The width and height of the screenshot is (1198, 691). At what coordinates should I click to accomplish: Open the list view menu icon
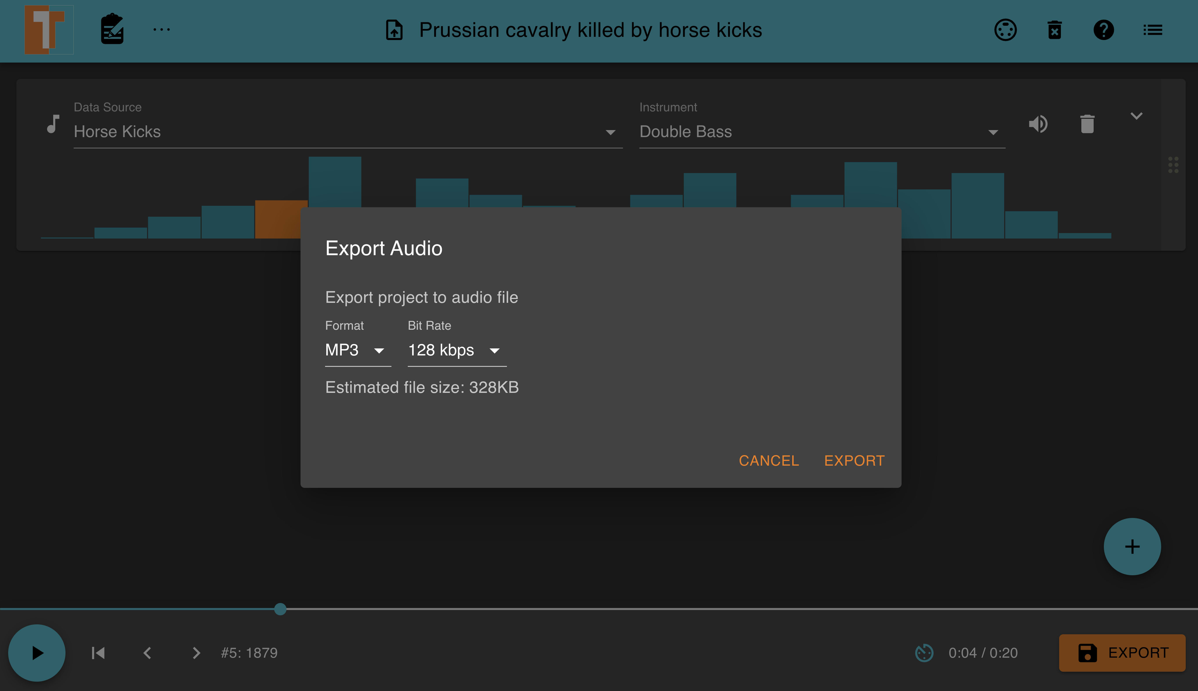[1152, 30]
